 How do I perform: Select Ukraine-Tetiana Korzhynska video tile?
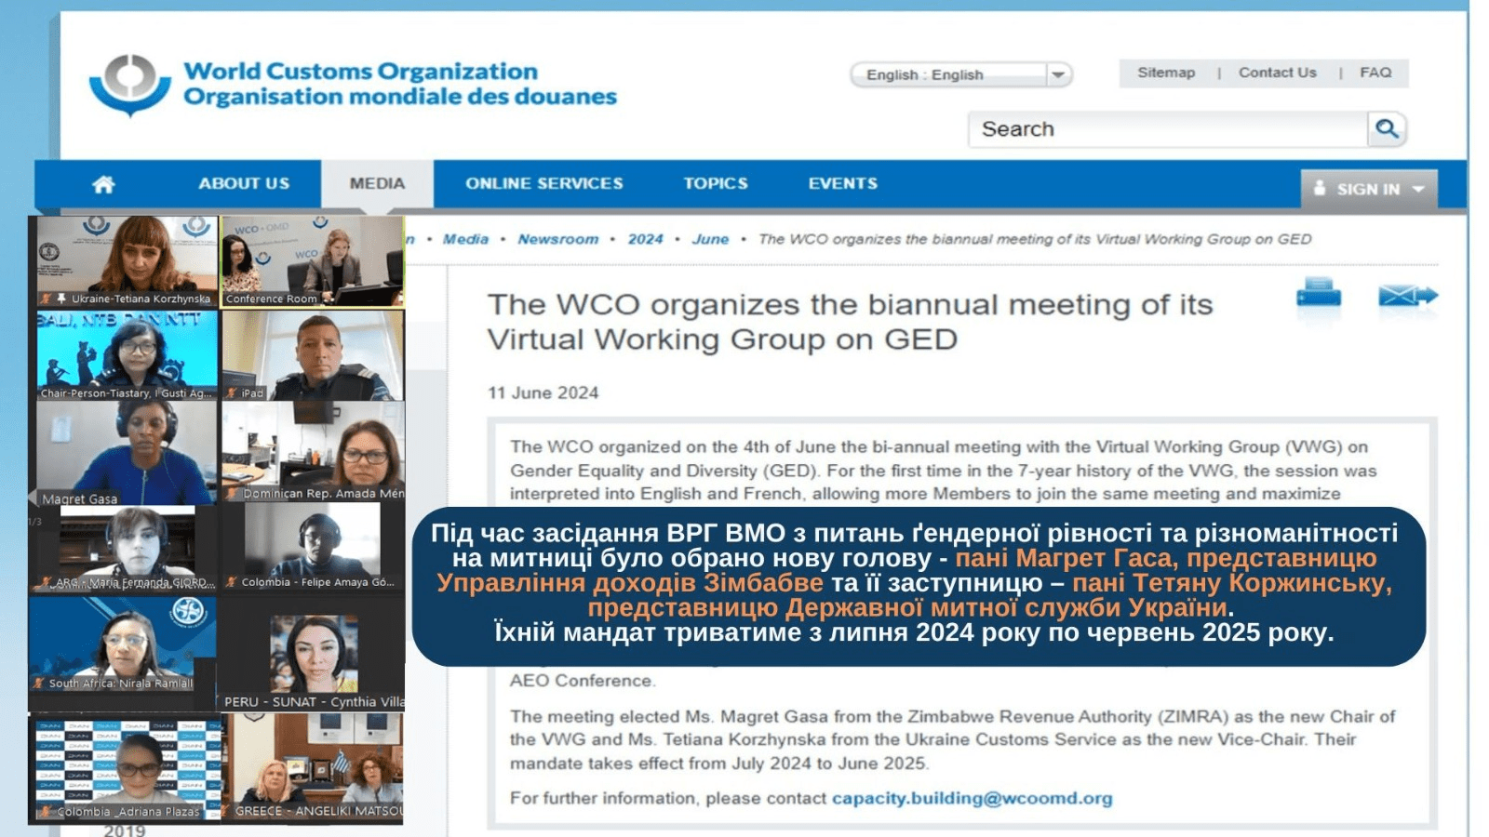127,261
